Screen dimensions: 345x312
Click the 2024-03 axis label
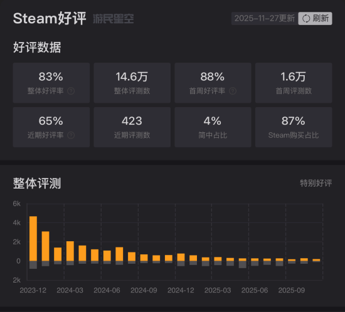(70, 290)
